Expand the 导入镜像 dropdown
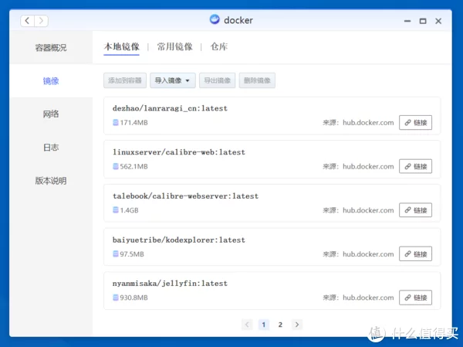The height and width of the screenshot is (347, 463). (x=173, y=80)
